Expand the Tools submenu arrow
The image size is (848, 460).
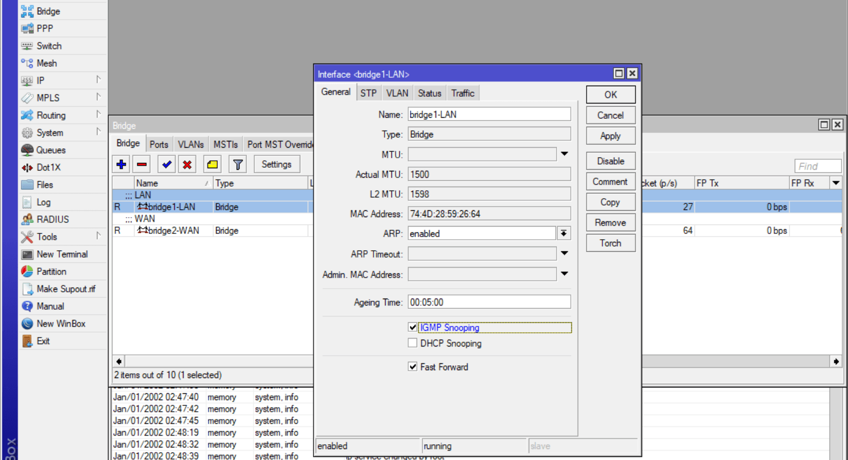[98, 236]
